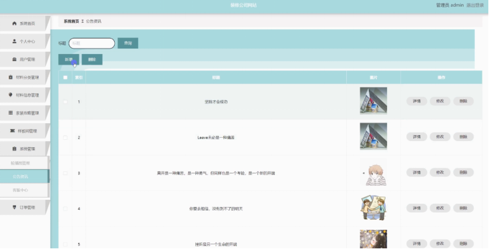The width and height of the screenshot is (489, 249).
Task: Click the 标题 column header in the table
Action: tap(215, 77)
